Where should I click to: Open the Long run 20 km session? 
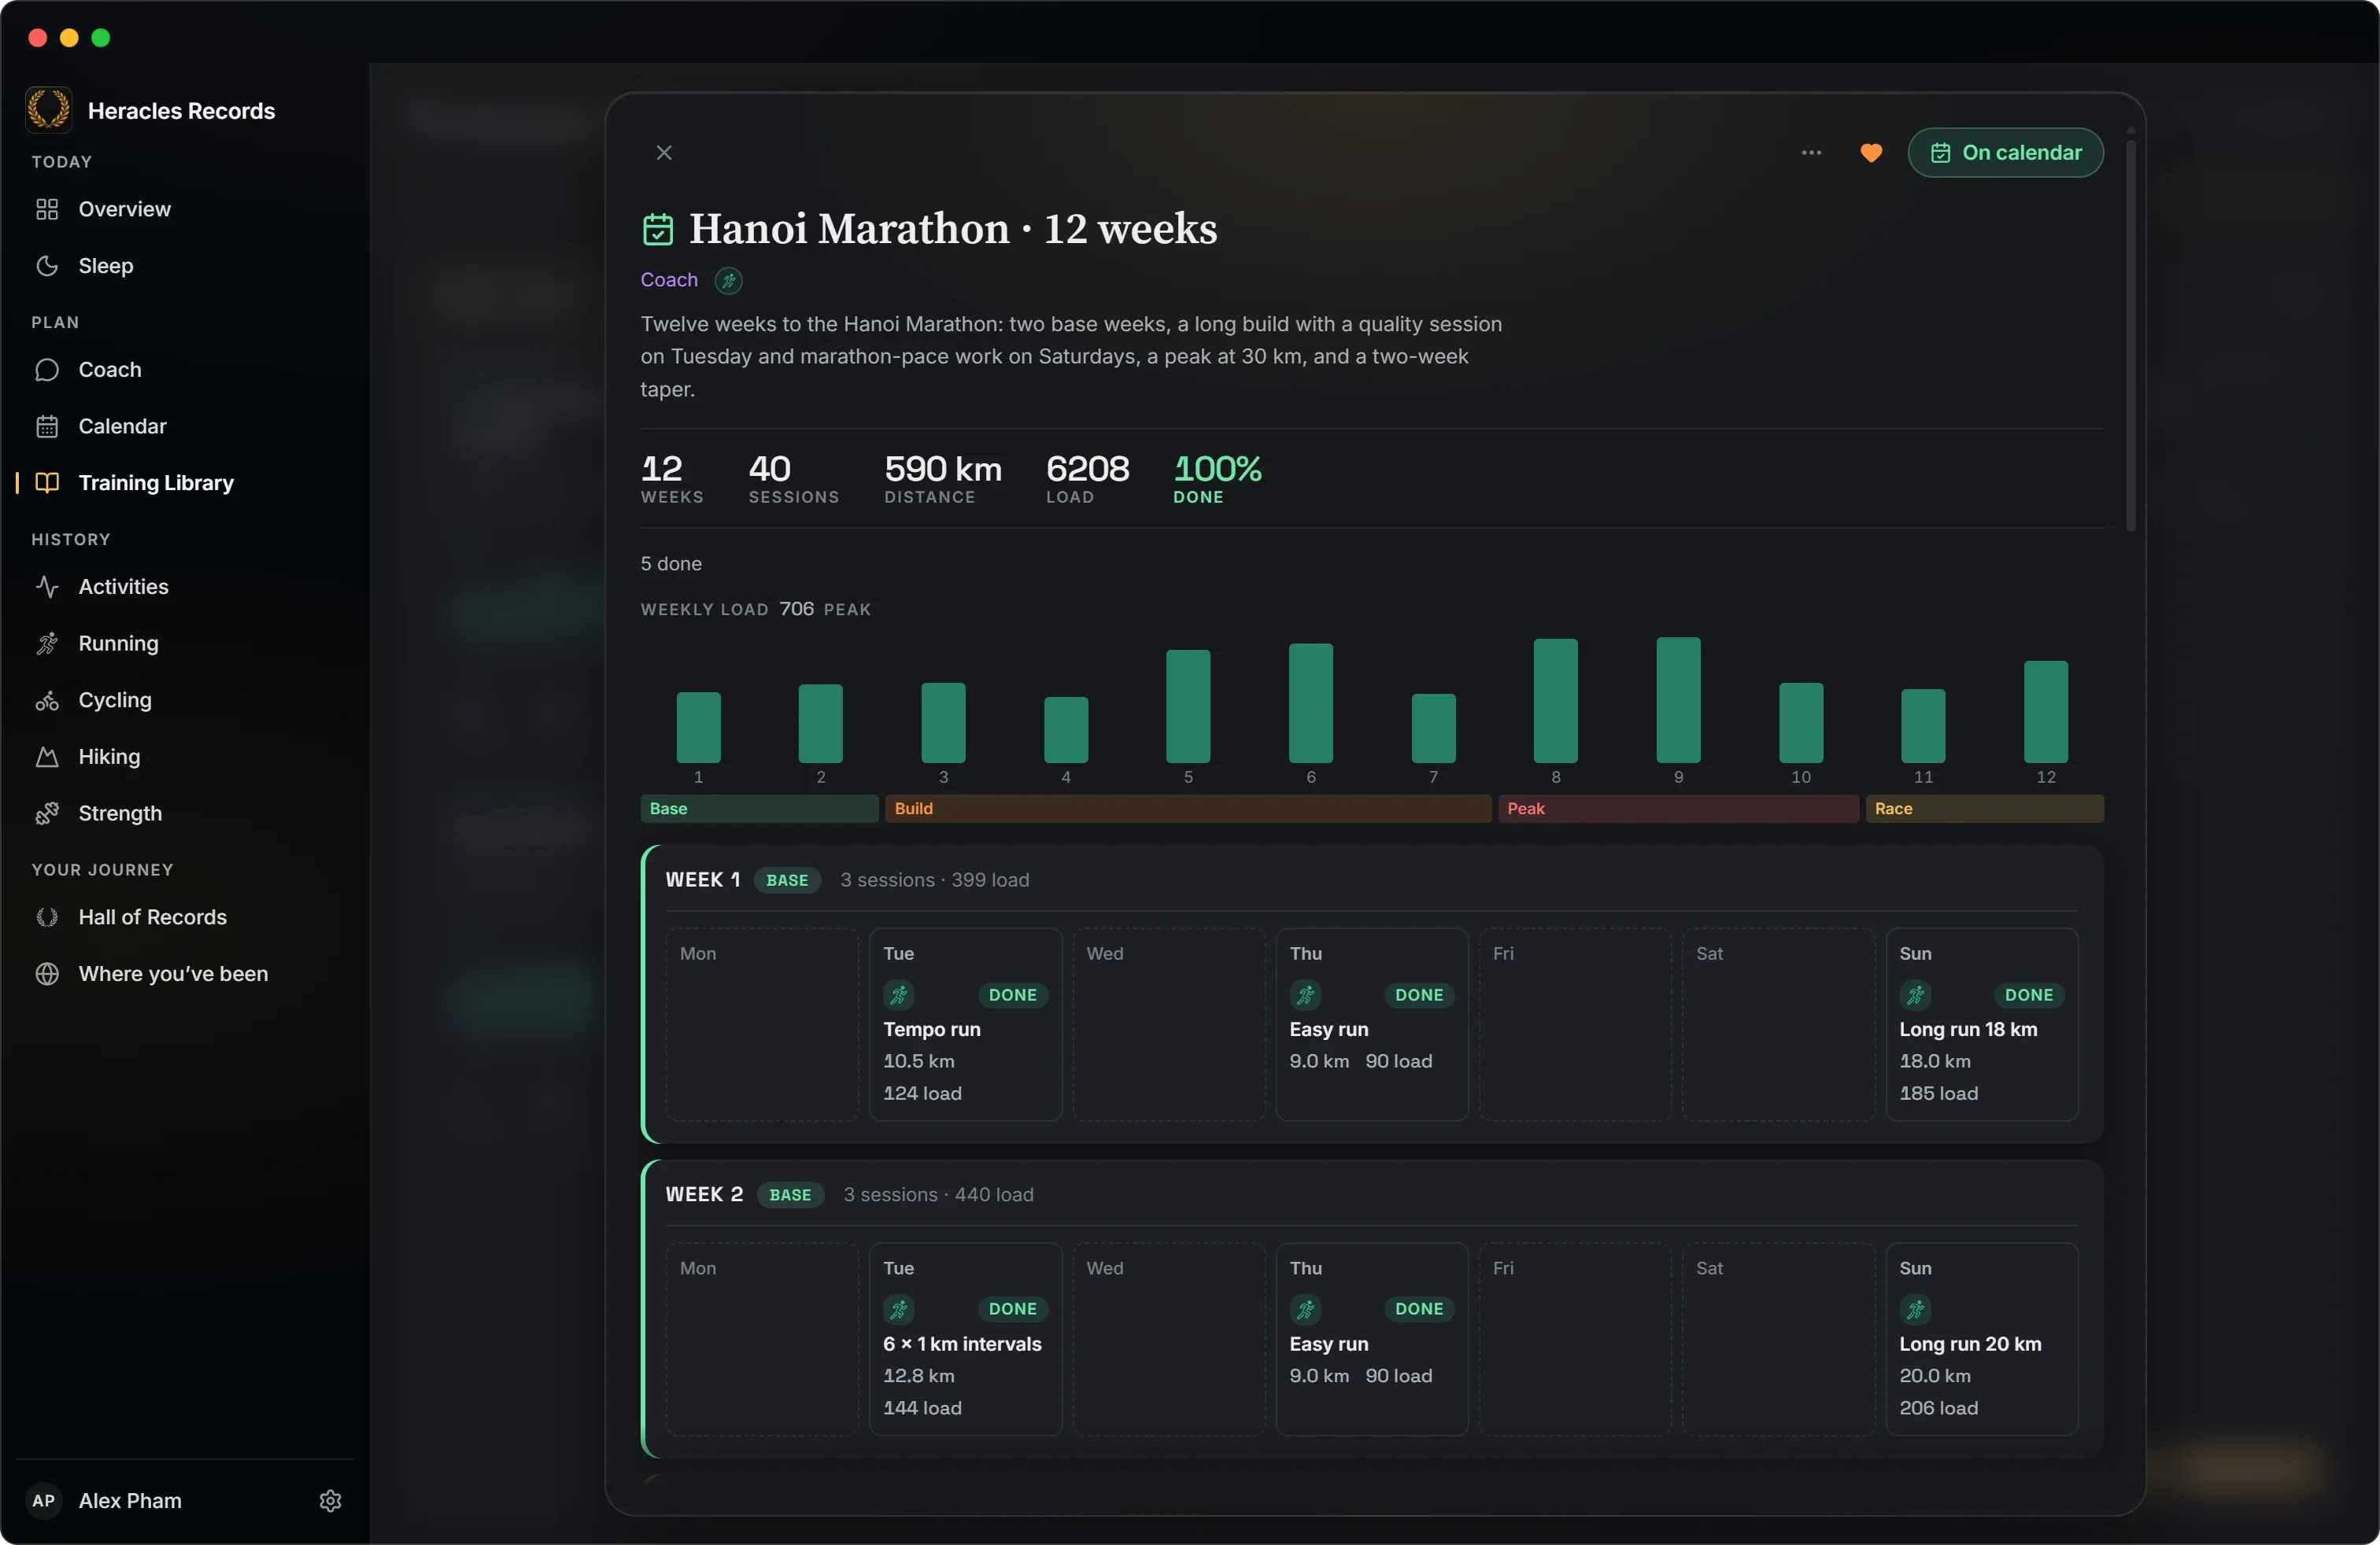pos(1981,1339)
